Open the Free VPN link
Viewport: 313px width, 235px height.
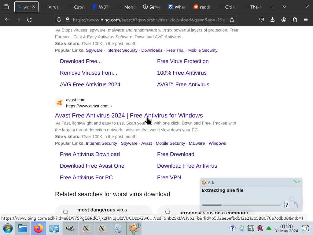[x=169, y=177]
